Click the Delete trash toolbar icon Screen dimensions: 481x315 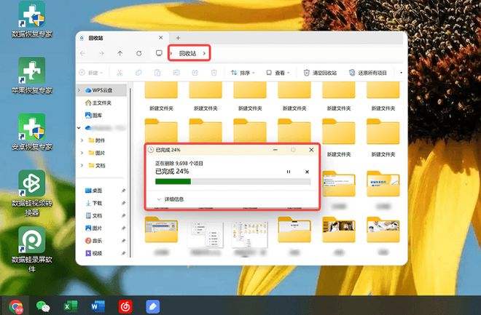(x=214, y=73)
